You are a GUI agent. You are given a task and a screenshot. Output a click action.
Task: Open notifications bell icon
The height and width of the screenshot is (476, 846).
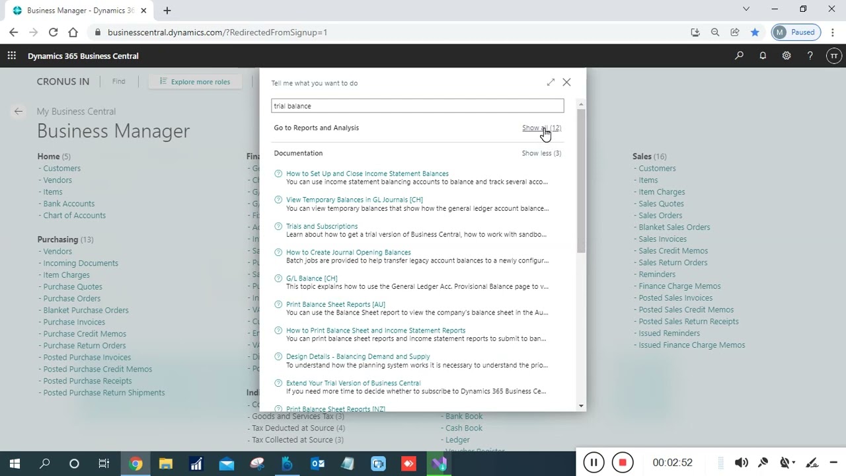click(x=763, y=56)
